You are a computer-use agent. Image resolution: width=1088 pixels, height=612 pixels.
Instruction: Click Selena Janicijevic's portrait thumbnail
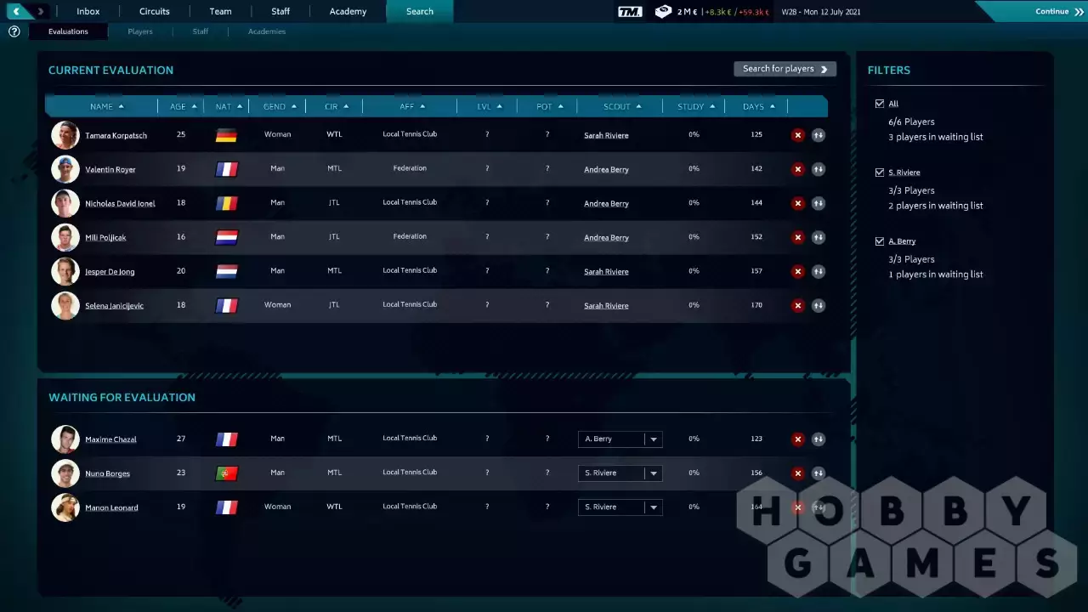pos(65,305)
